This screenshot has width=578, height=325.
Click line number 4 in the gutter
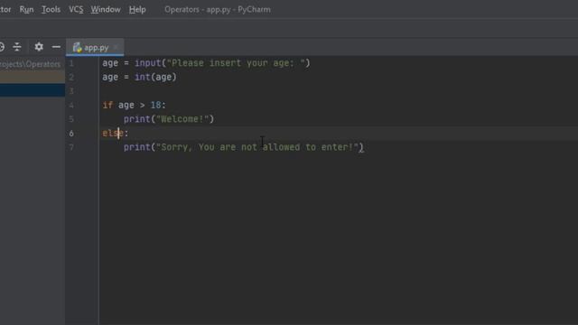click(71, 106)
